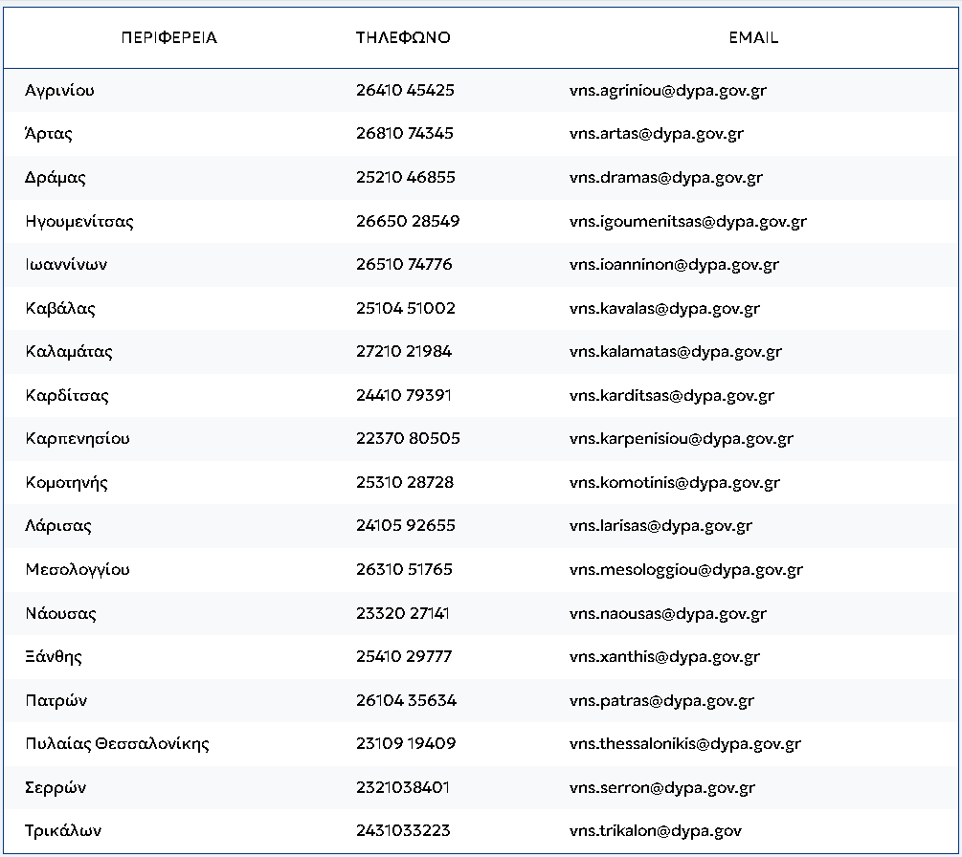The image size is (962, 857).
Task: Click email vns.agriniou@dypa.gov.gr
Action: pyautogui.click(x=667, y=91)
